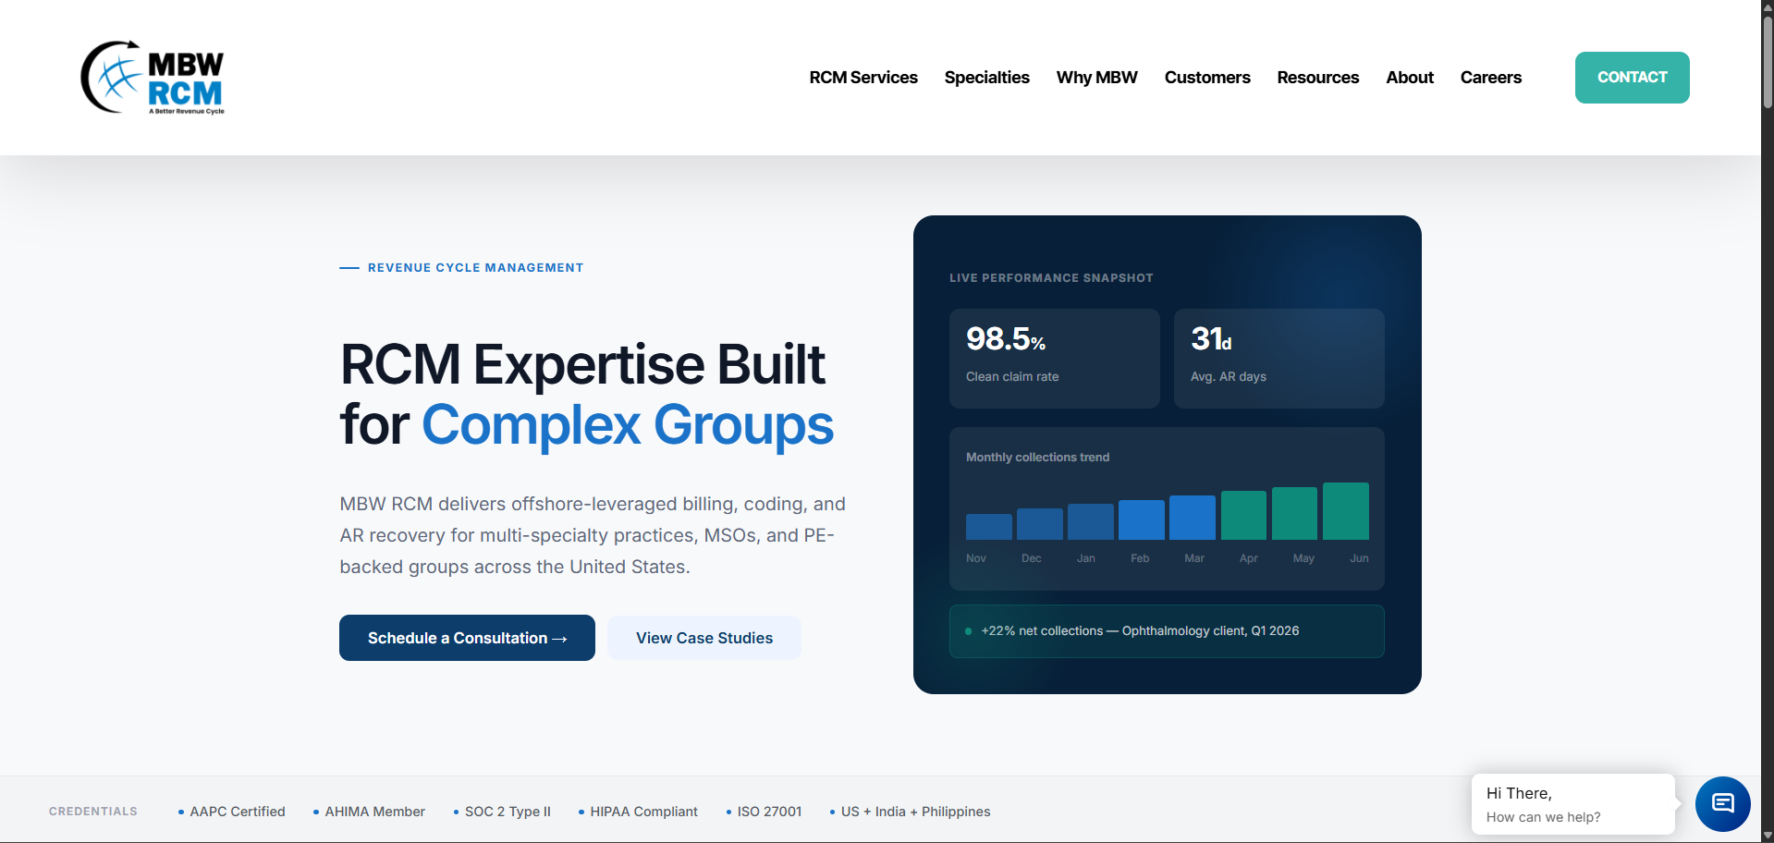Click the CONTACT button
This screenshot has height=843, width=1774.
point(1632,78)
